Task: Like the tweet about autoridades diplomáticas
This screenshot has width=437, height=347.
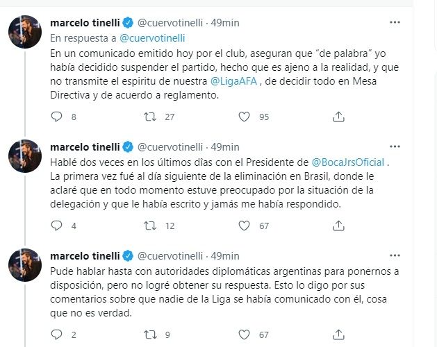Action: 243,335
